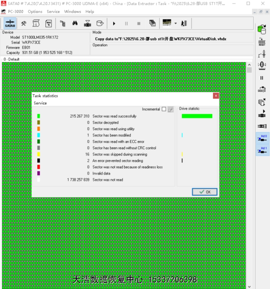Click the 100% test toolbar icon

coord(48,23)
